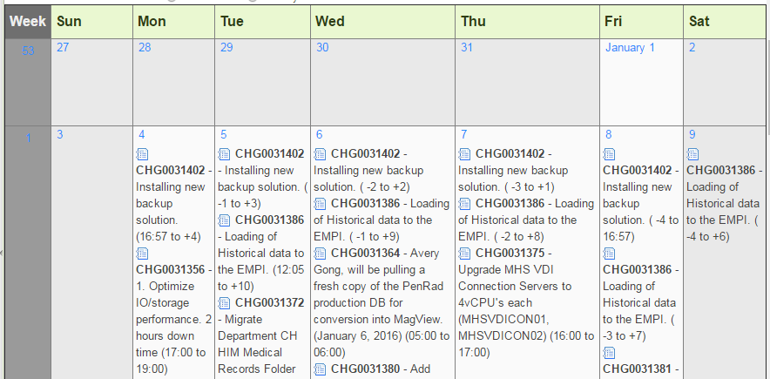Open record icon for CHG0031380 on Wednesday

pos(320,369)
